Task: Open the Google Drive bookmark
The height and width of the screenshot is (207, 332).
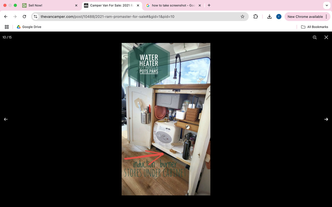Action: [29, 27]
